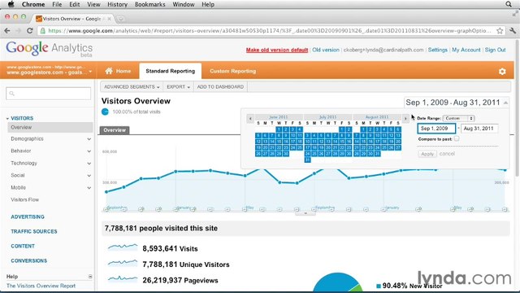
Task: Click Make old version default link
Action: pyautogui.click(x=277, y=50)
